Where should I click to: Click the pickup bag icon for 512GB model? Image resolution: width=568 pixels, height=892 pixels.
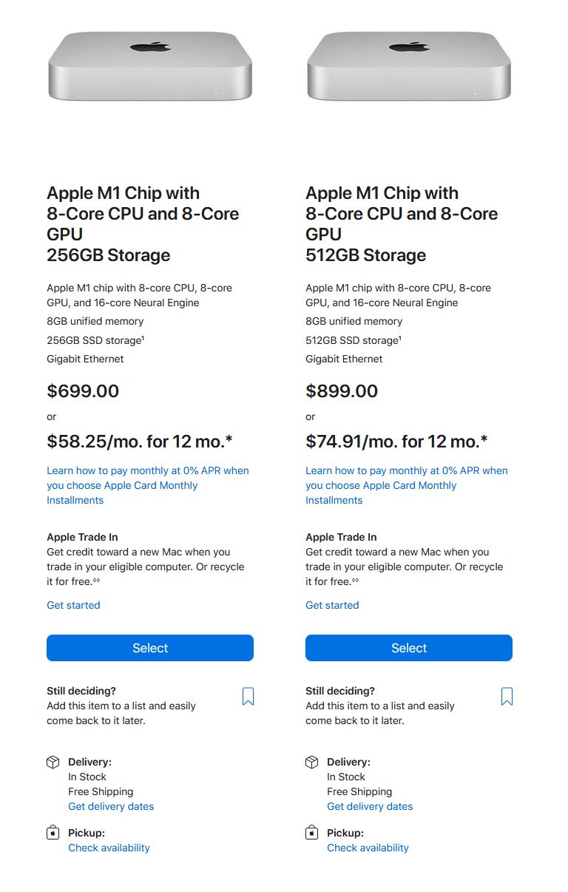[x=311, y=833]
